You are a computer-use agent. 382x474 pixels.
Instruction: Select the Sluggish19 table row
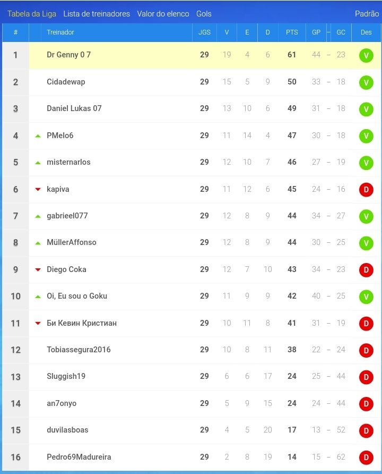tap(192, 376)
